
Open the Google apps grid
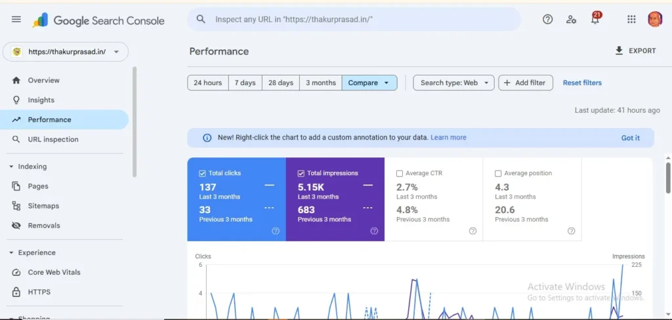click(631, 19)
